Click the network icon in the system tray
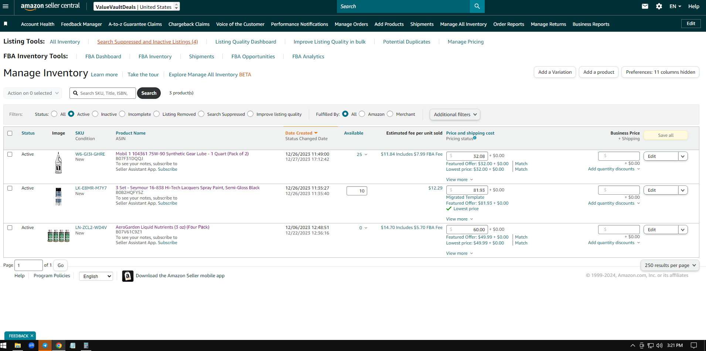706x351 pixels. 651,345
